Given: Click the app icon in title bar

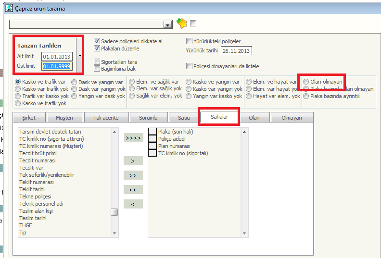Looking at the screenshot, I should point(9,8).
